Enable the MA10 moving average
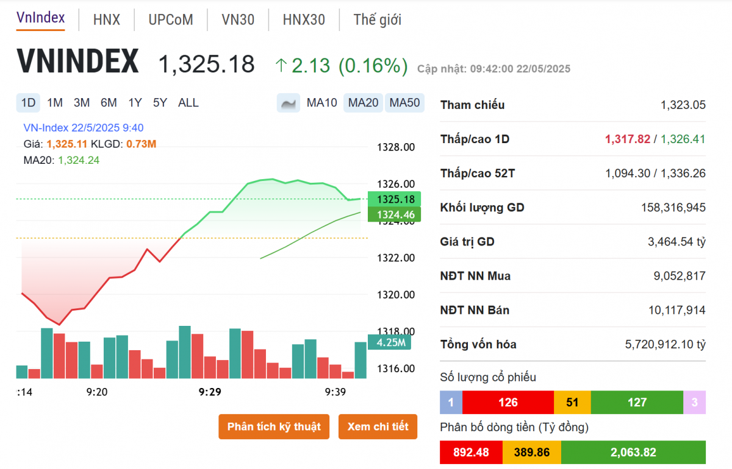The height and width of the screenshot is (469, 732). coord(321,103)
